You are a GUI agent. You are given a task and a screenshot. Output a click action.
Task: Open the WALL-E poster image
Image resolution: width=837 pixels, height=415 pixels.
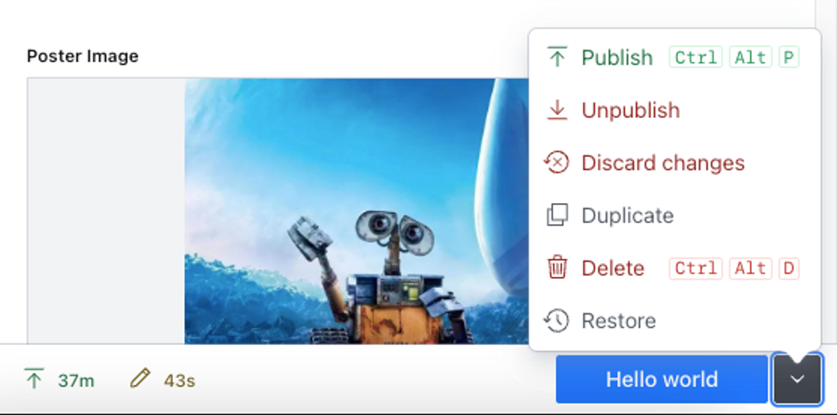[357, 211]
